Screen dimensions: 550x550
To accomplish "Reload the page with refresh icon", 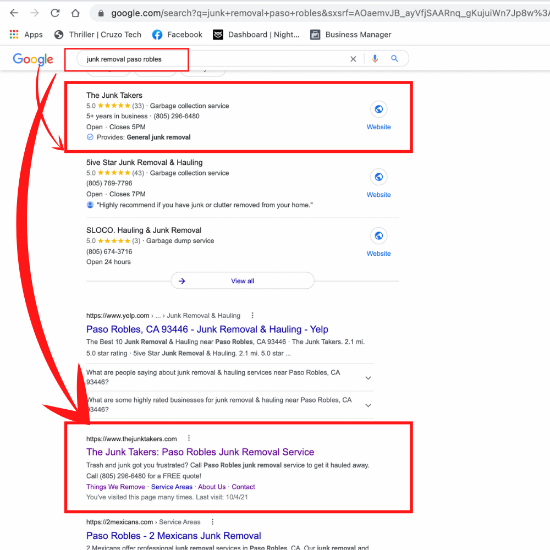I will pos(55,13).
